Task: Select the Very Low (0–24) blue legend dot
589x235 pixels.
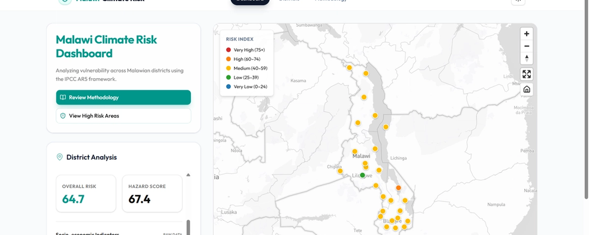Action: [229, 86]
